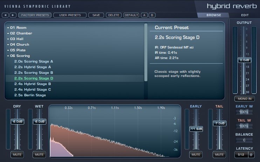Viewport: 260px width, 162px height.
Task: Click the DEFAULT button
Action: click(x=131, y=15)
